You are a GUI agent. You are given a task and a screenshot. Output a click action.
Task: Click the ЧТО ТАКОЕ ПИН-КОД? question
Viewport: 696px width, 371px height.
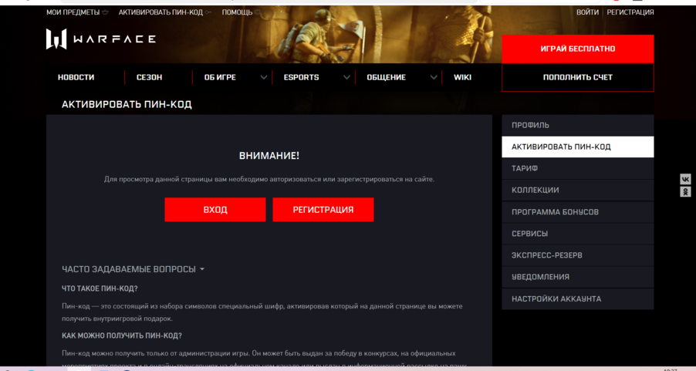pyautogui.click(x=100, y=288)
